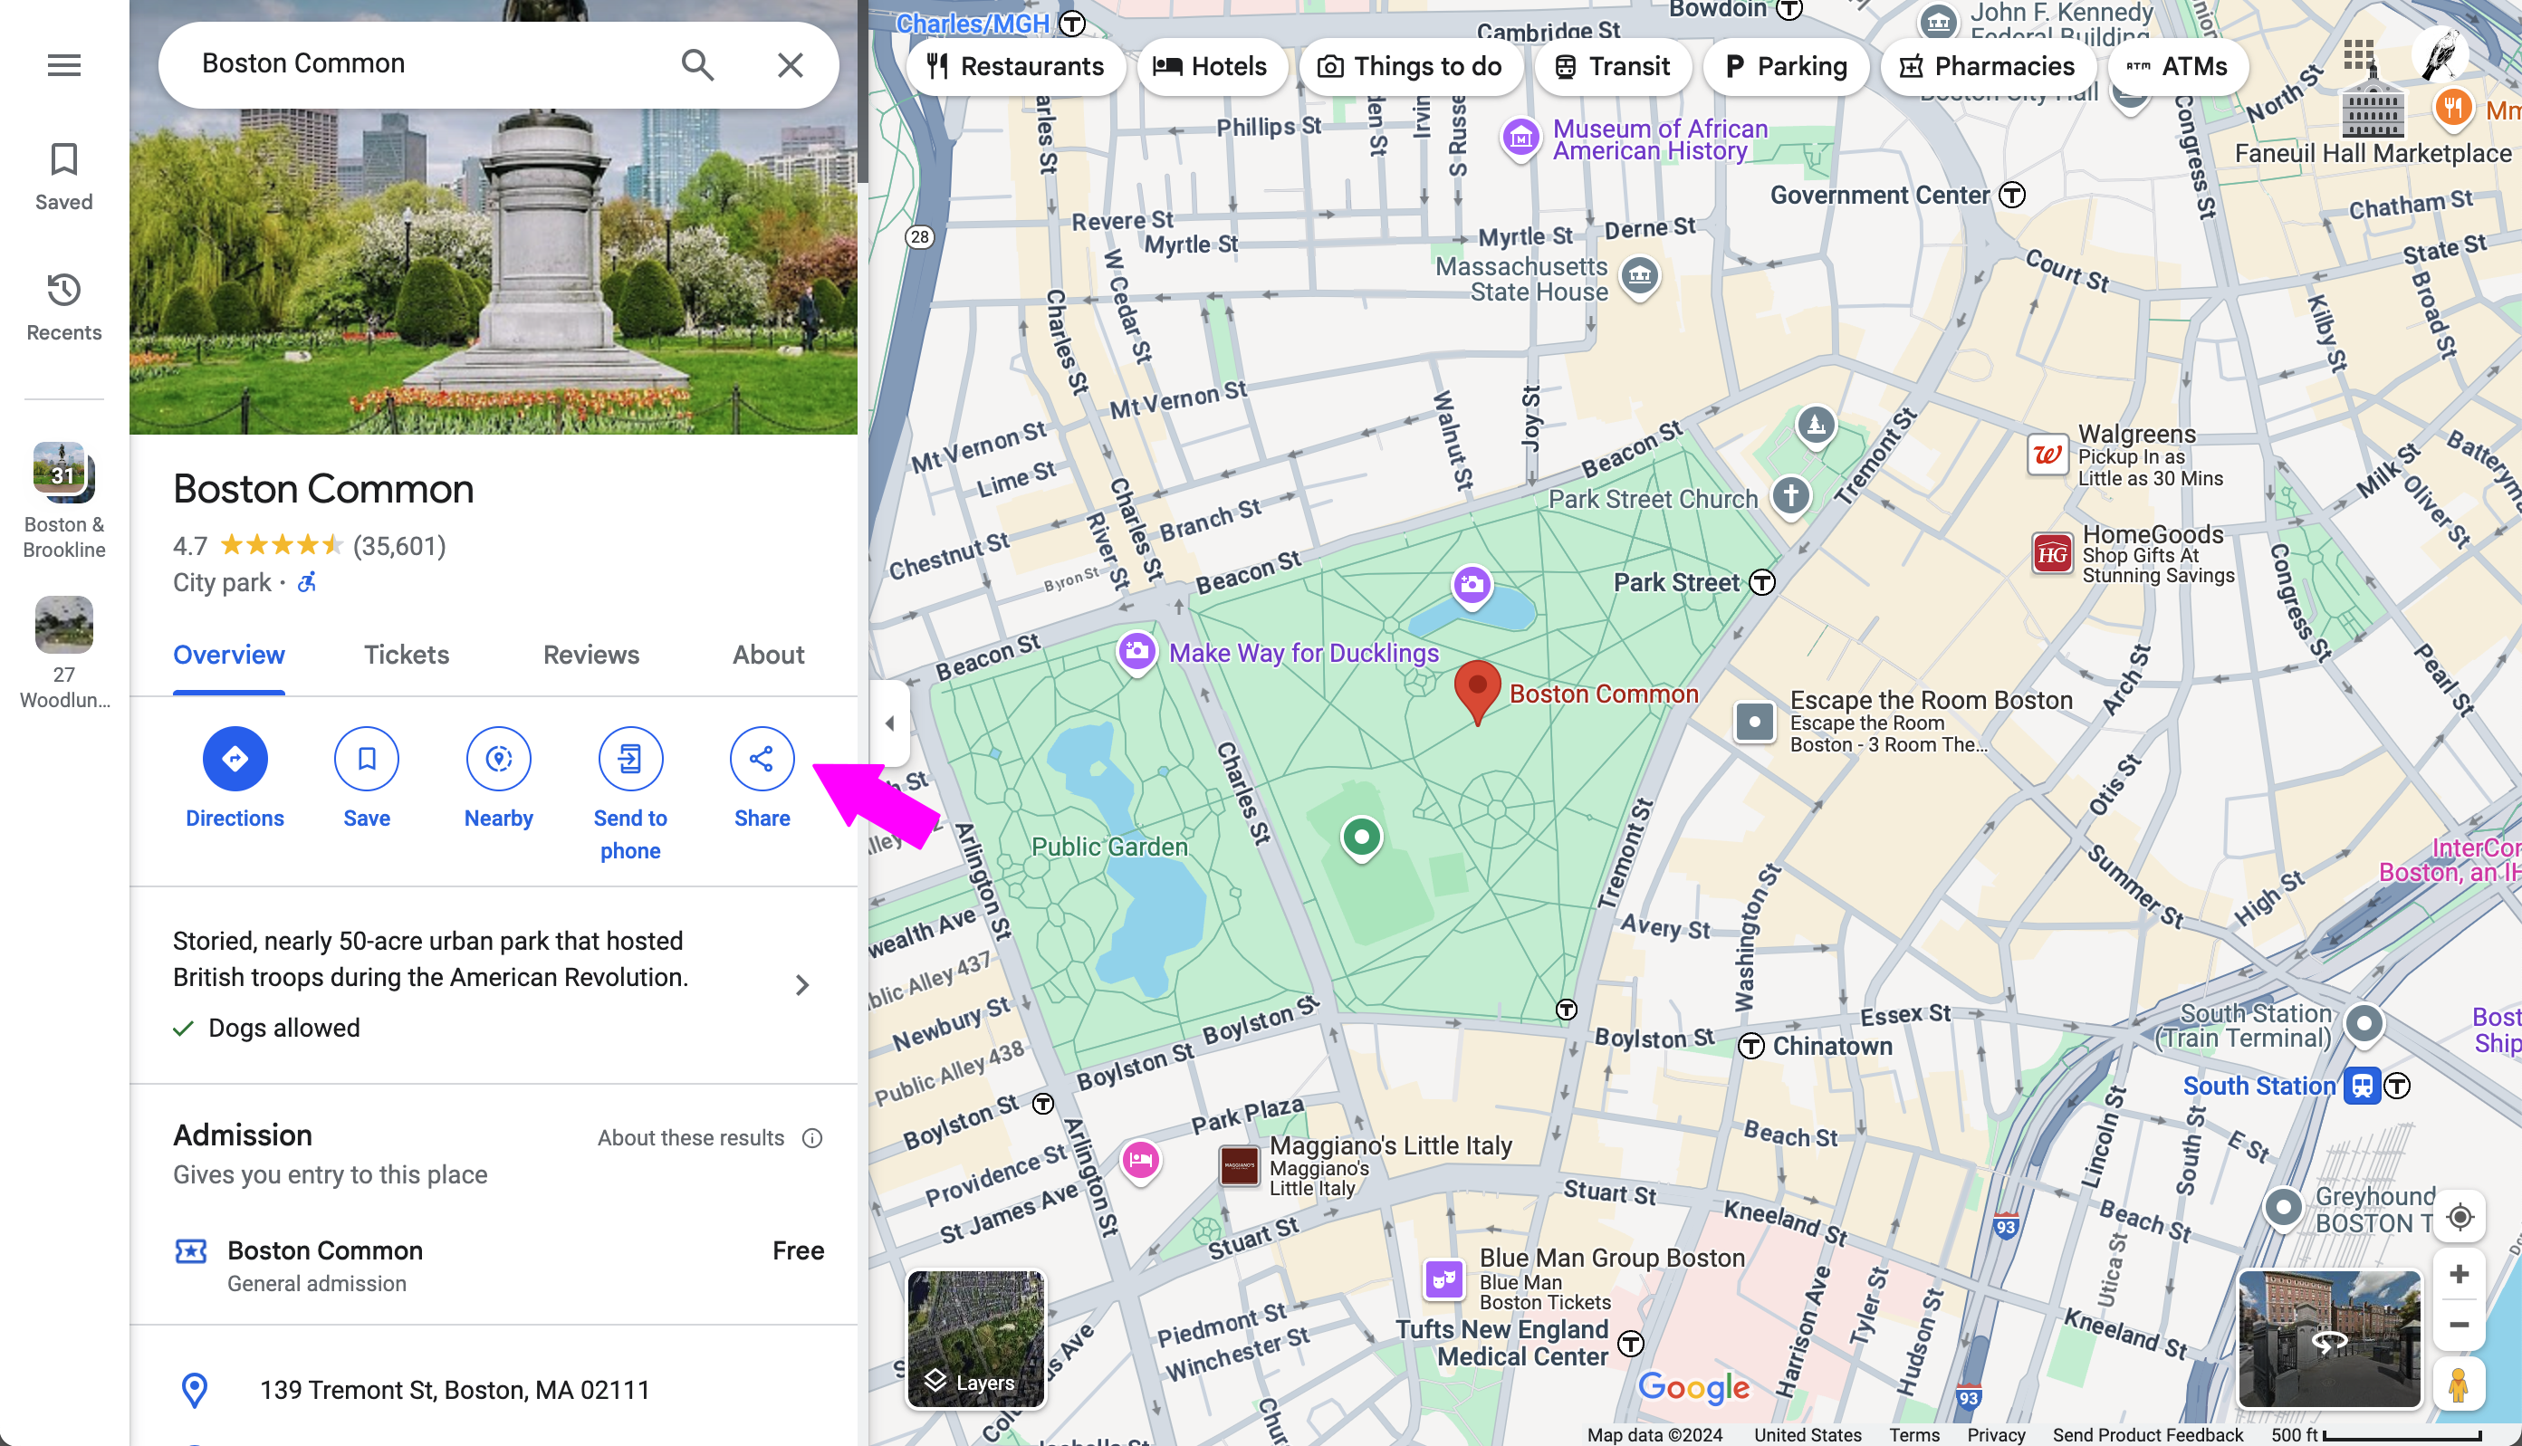Click the United States region link
This screenshot has height=1446, width=2522.
pyautogui.click(x=1807, y=1435)
